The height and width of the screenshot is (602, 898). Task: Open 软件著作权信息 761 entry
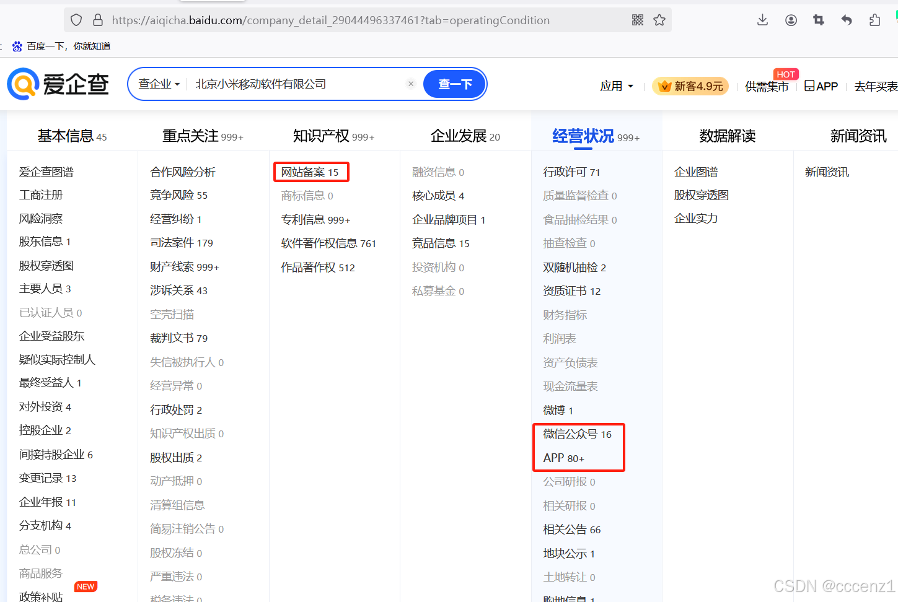point(328,243)
